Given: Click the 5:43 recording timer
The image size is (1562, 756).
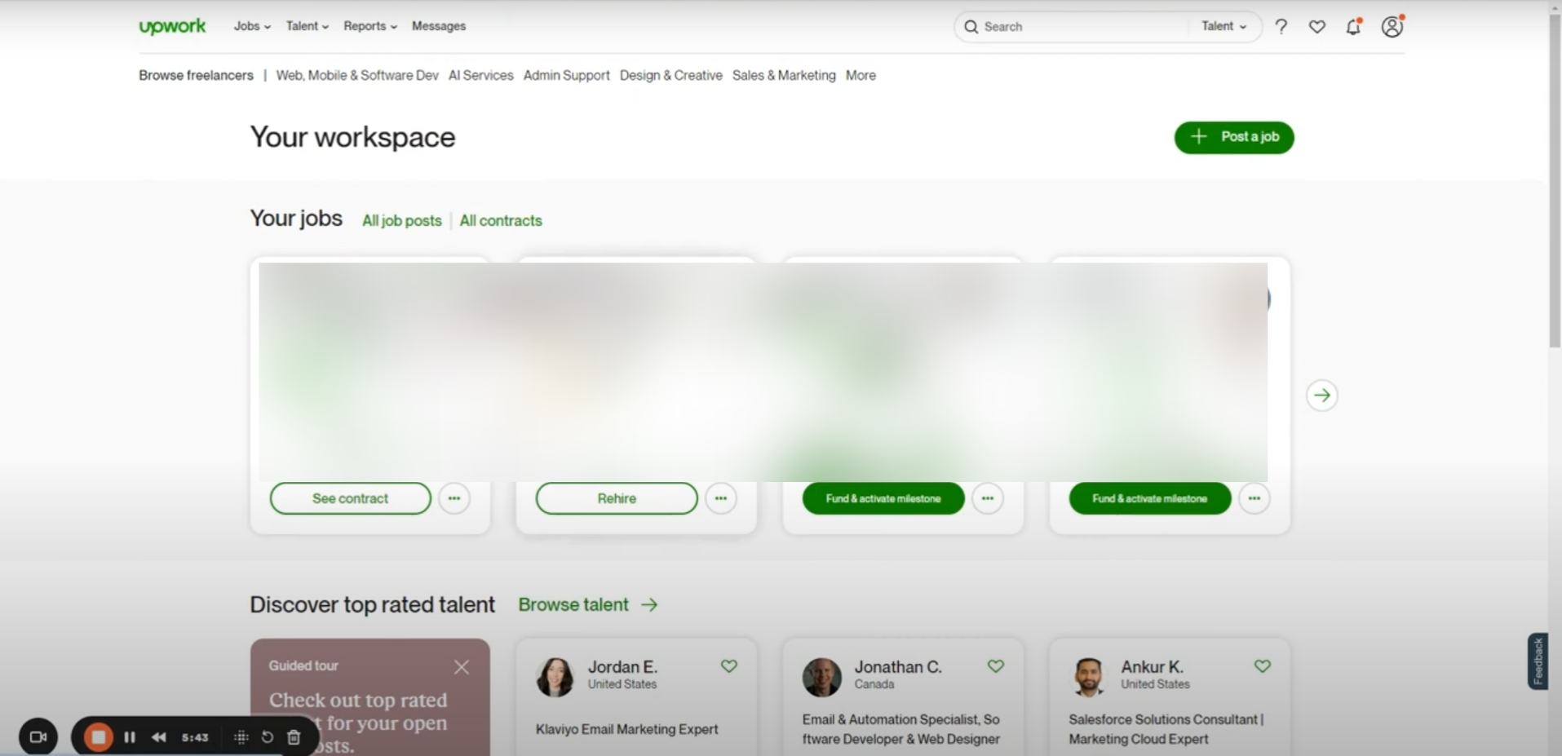Looking at the screenshot, I should (195, 737).
